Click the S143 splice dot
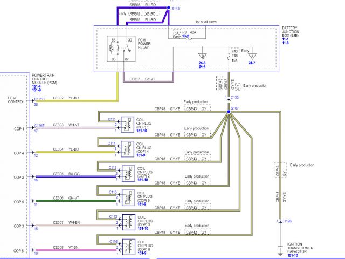345x259 pixels. (x=168, y=9)
